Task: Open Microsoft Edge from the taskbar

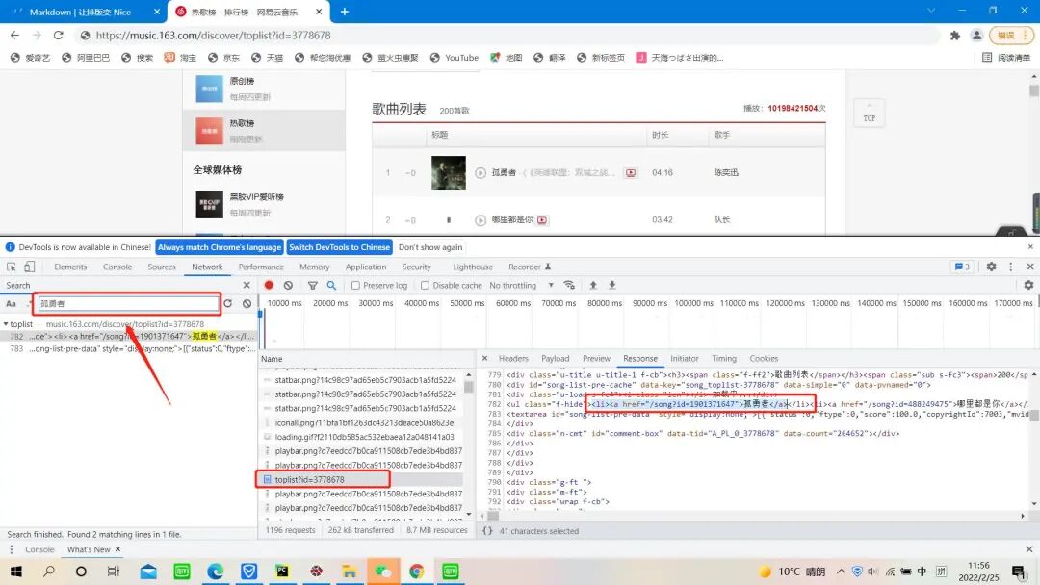Action: coord(215,572)
